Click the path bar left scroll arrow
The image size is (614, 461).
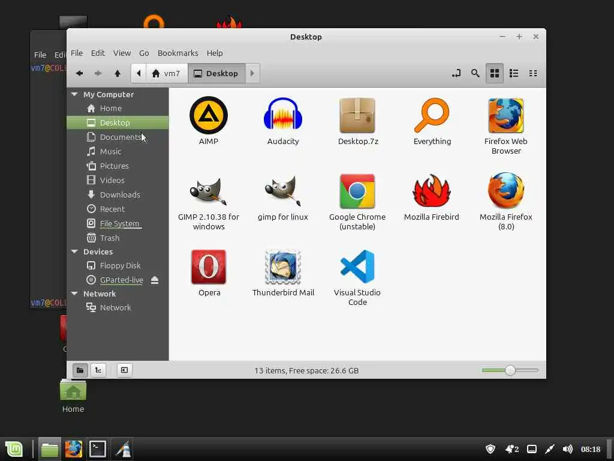(x=139, y=73)
